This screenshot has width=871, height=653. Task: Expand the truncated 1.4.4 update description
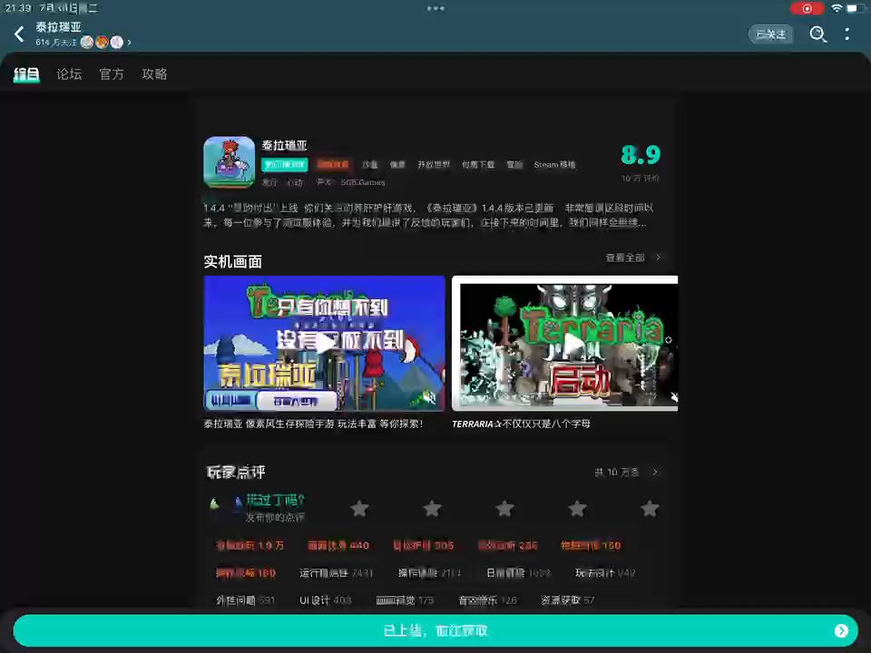[x=428, y=216]
